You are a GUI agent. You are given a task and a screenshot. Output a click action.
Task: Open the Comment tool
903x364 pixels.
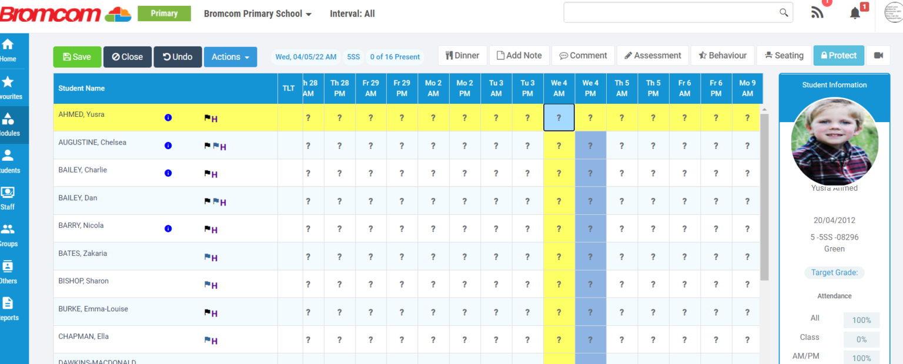coord(583,55)
